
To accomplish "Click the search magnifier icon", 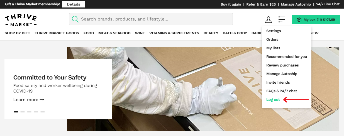I will click(x=75, y=19).
